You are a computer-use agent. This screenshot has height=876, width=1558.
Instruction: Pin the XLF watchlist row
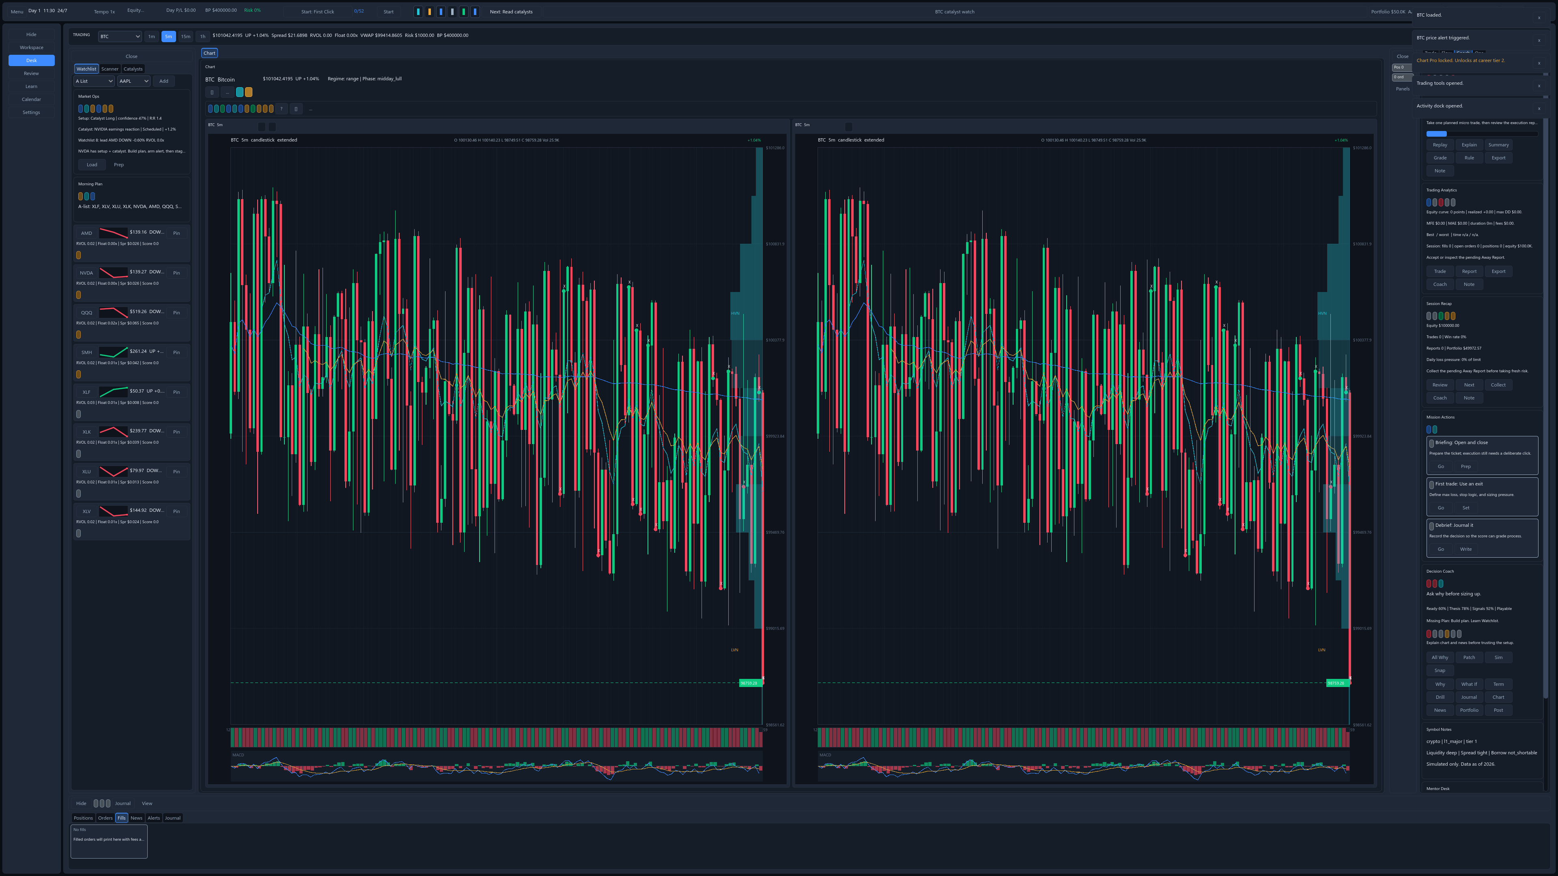click(176, 392)
